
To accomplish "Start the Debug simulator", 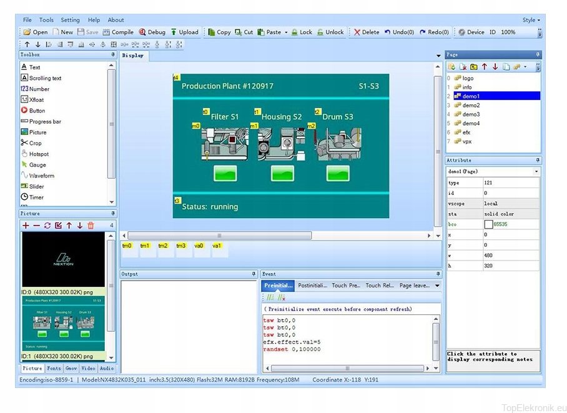I will coord(152,32).
